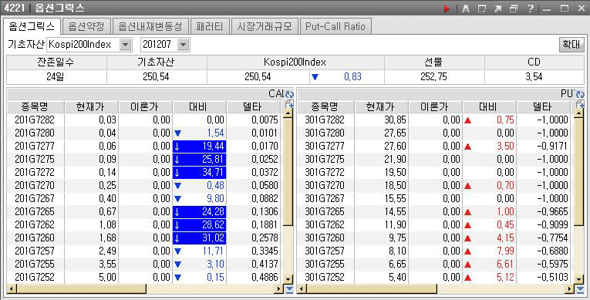Click the add-window icon in title bar
Viewport: 590px width, 300px height.
(481, 8)
